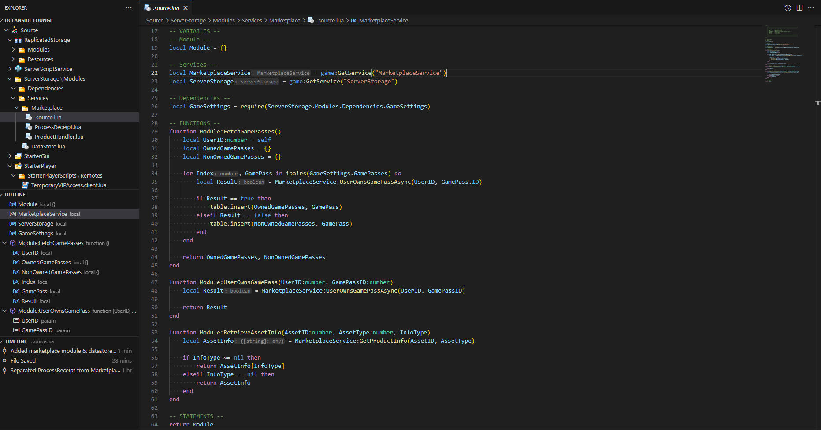Click the FetchGamePasses function name

pos(249,131)
